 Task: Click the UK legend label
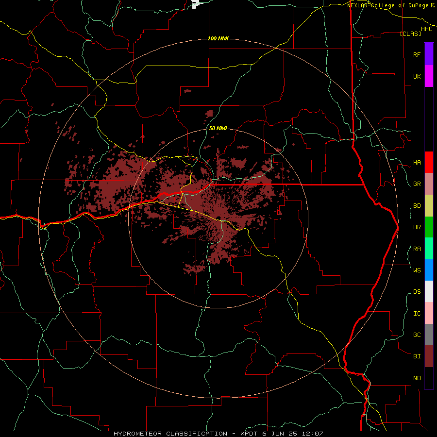[417, 76]
